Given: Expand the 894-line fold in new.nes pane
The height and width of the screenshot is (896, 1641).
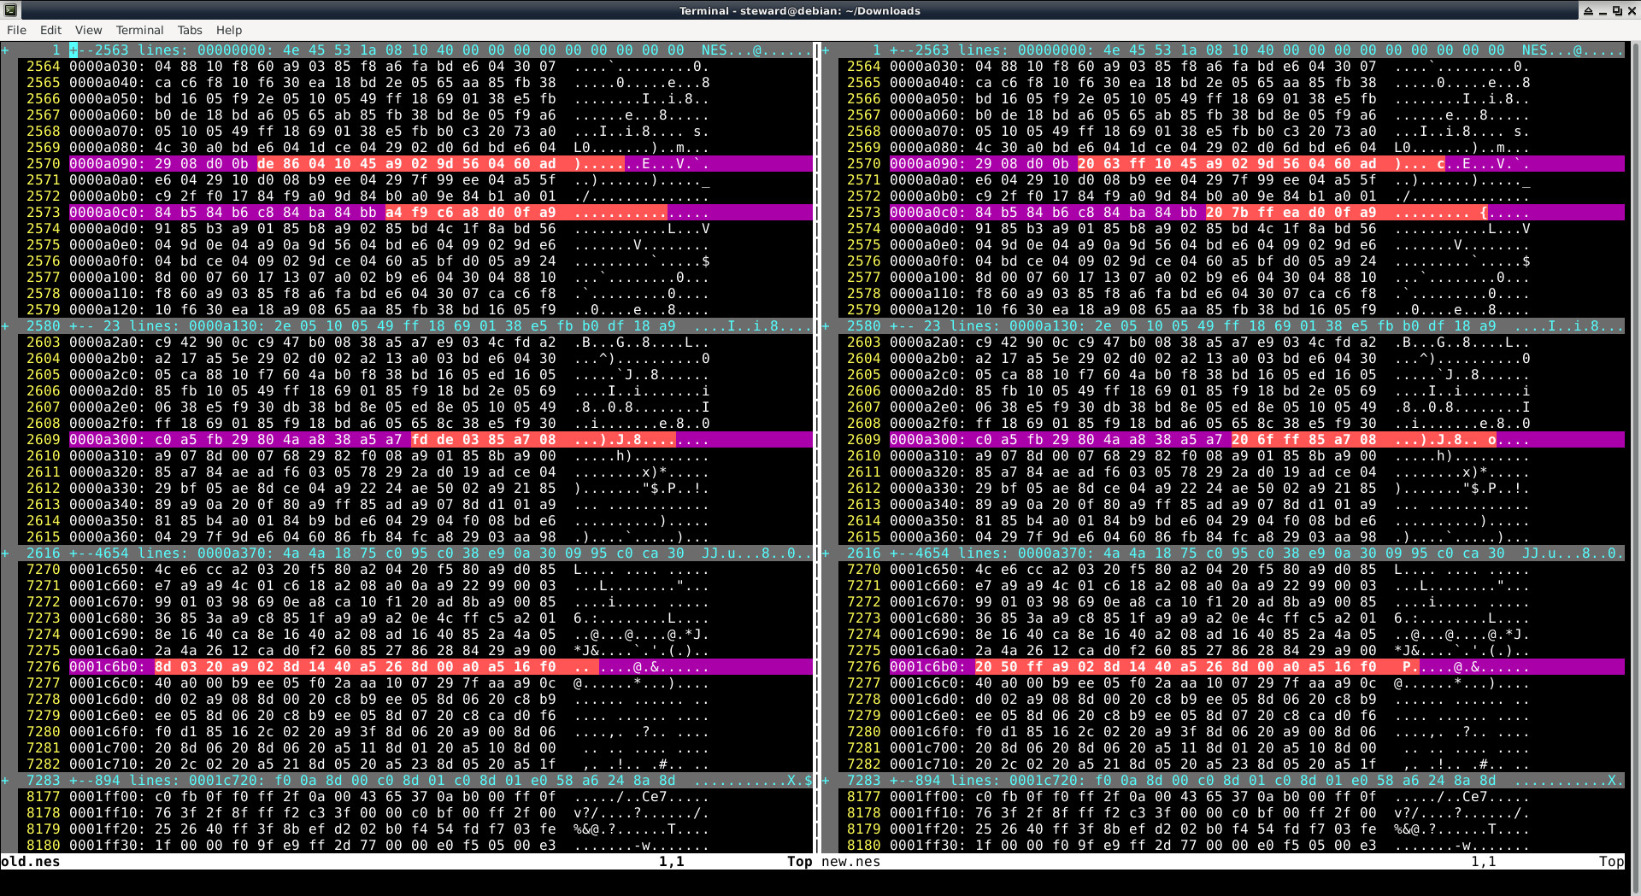Looking at the screenshot, I should (x=1223, y=781).
